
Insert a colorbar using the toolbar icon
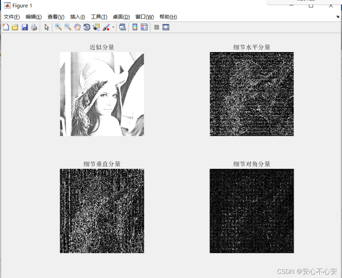tap(135, 27)
